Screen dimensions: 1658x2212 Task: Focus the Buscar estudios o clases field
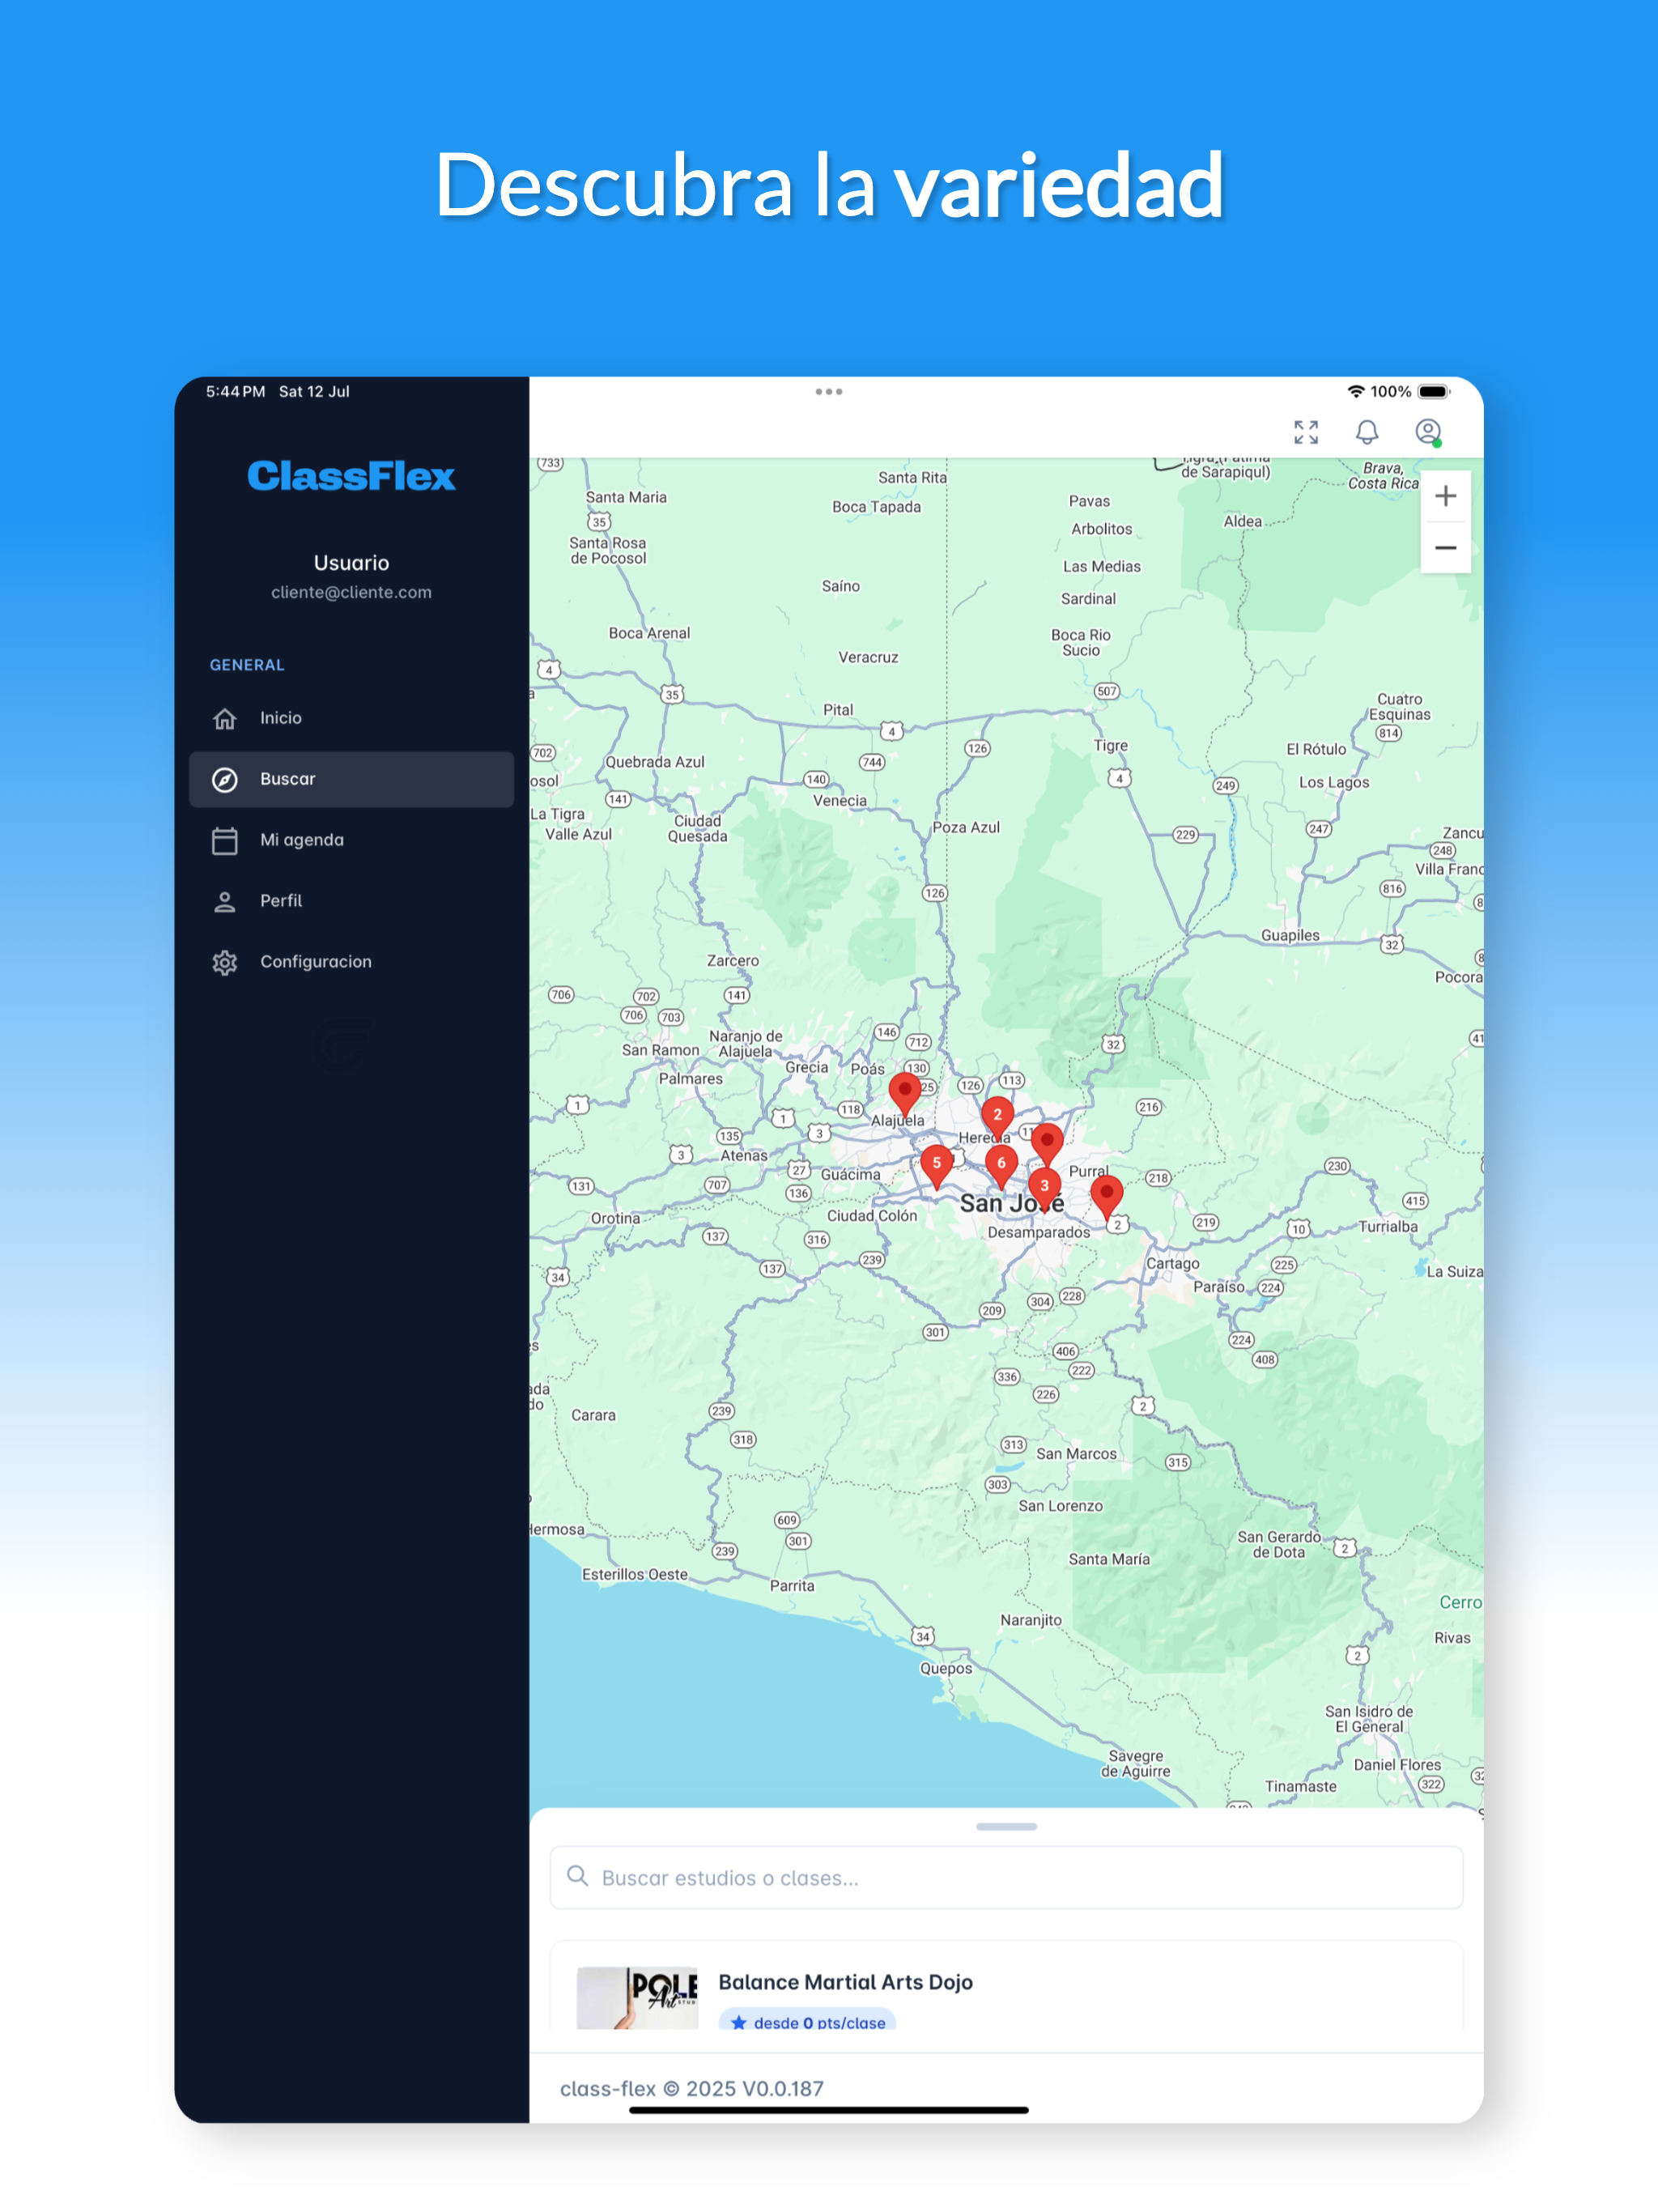click(1006, 1877)
